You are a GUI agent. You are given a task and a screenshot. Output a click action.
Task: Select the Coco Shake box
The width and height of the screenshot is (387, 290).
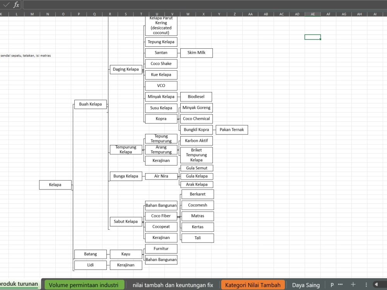pyautogui.click(x=161, y=64)
